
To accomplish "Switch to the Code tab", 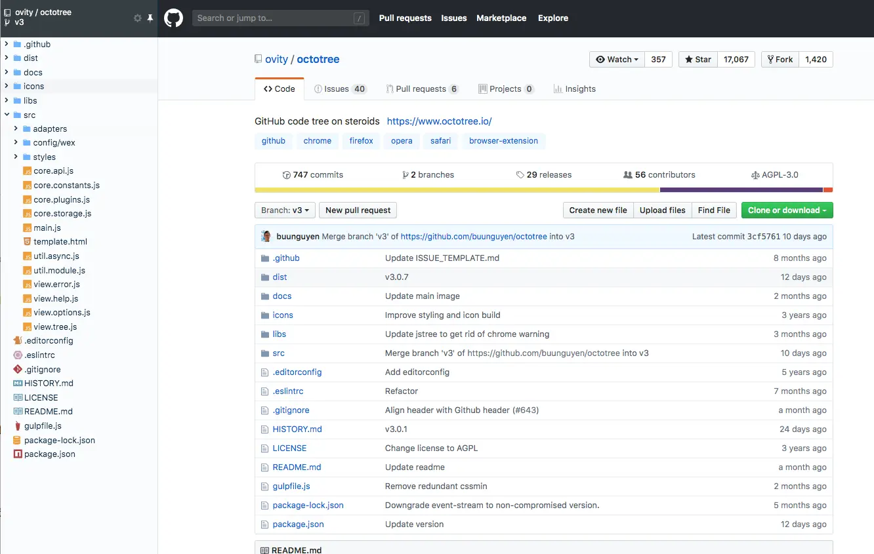I will pyautogui.click(x=280, y=89).
